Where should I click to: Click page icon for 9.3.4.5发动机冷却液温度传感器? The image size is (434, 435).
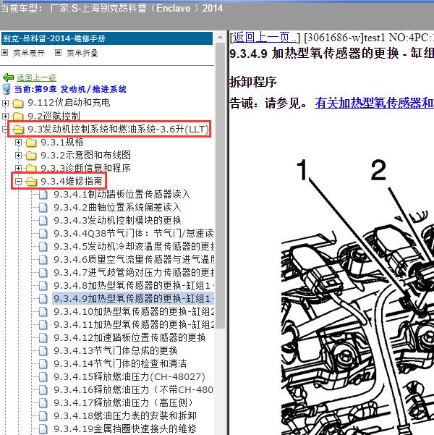click(43, 246)
